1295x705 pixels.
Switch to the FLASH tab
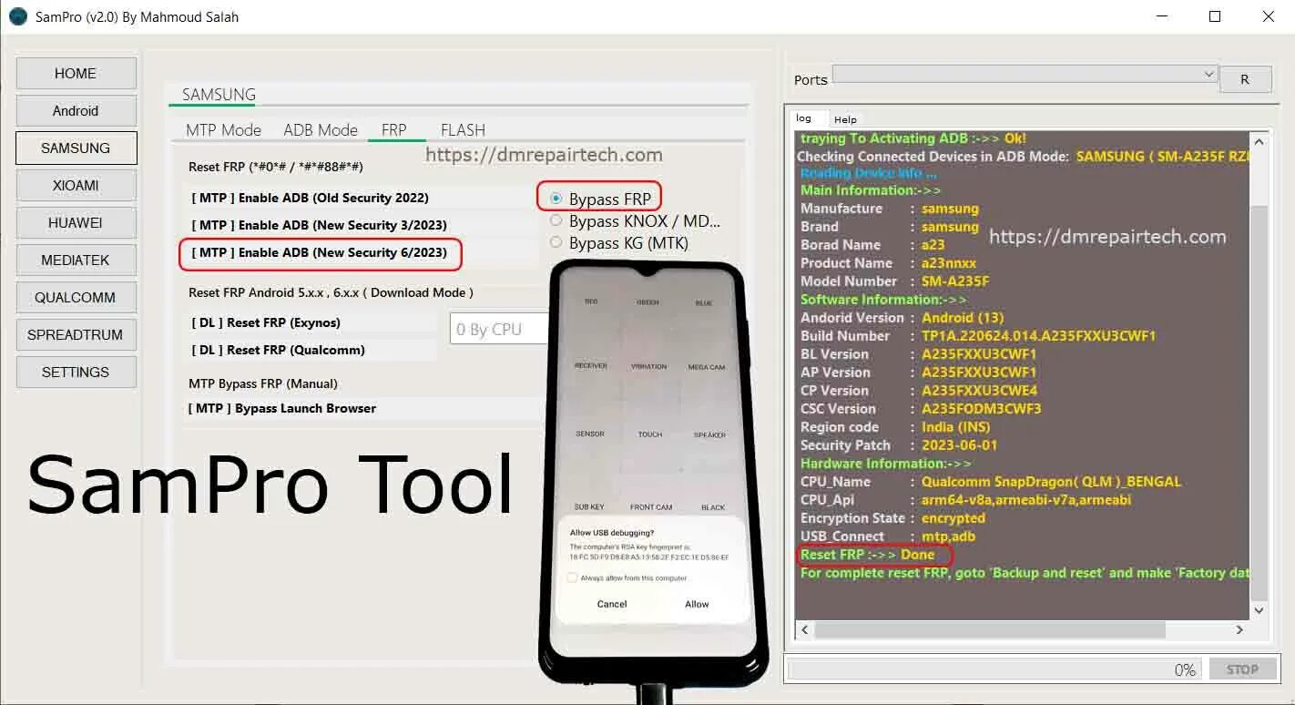pyautogui.click(x=463, y=130)
